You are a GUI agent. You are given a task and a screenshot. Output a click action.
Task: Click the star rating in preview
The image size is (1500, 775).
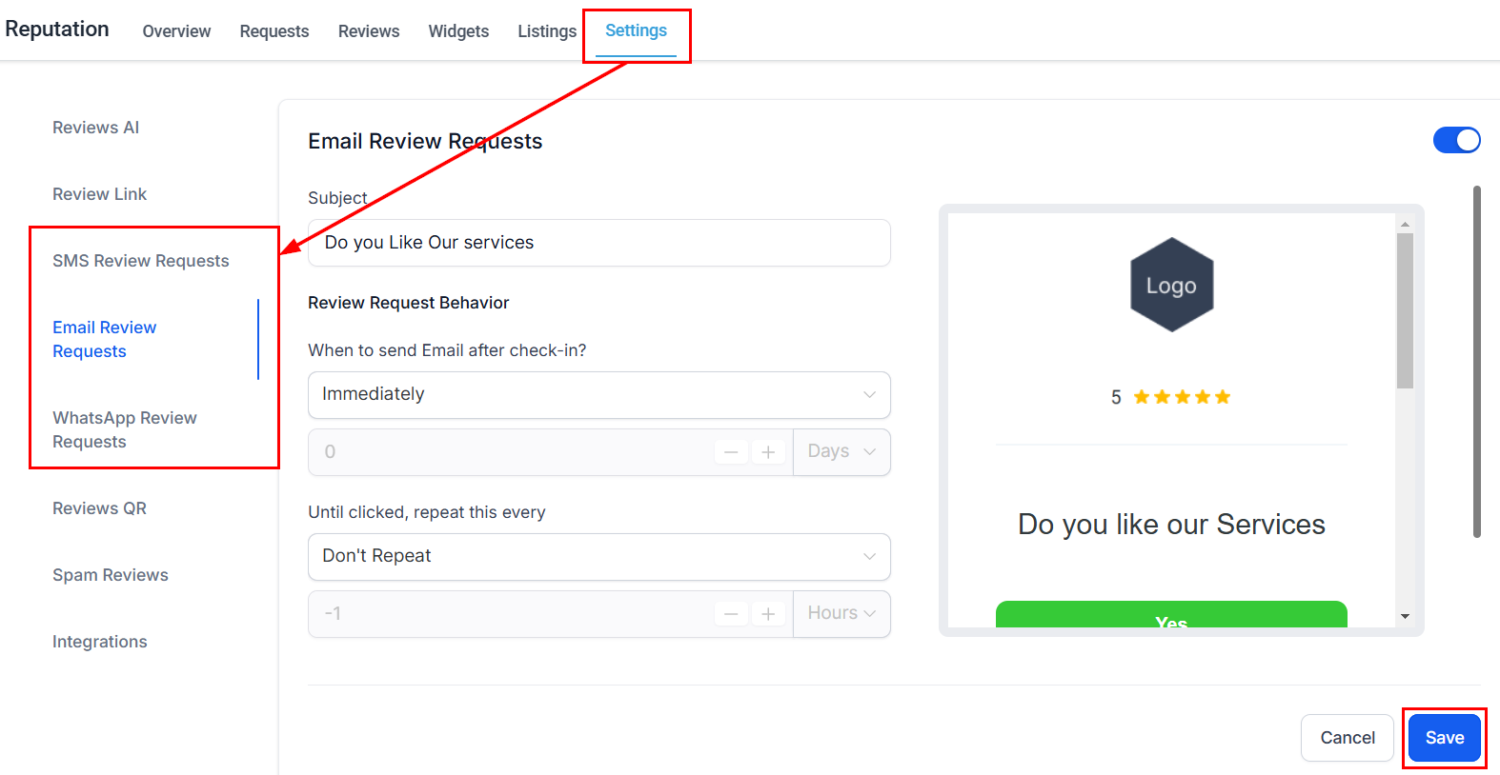click(1182, 397)
